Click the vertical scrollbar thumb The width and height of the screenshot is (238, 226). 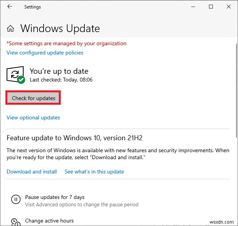click(236, 90)
